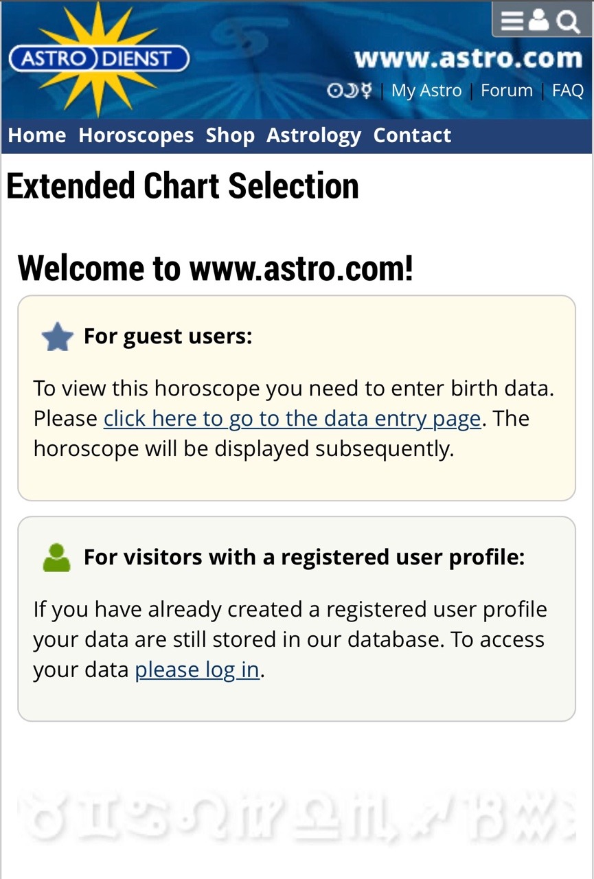This screenshot has height=879, width=594.
Task: Click the sun-moon-mercury planet symbols icon
Action: [349, 91]
